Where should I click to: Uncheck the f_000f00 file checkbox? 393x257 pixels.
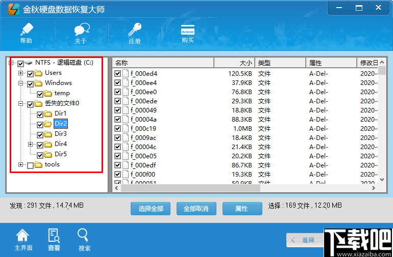click(x=117, y=174)
